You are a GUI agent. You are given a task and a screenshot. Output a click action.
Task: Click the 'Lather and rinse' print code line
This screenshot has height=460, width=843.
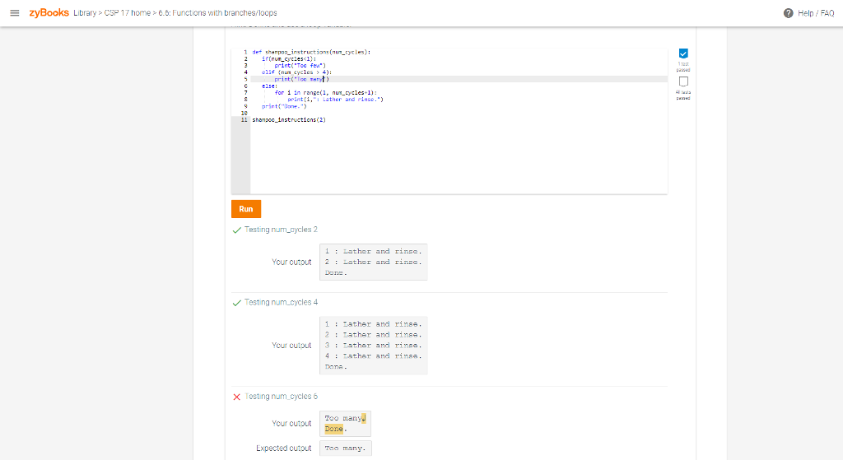click(336, 100)
